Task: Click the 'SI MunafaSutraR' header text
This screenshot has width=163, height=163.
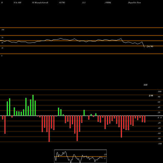Action: pos(40,3)
